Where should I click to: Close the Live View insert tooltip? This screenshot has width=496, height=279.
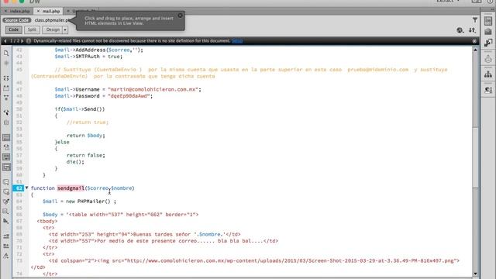pos(180,15)
